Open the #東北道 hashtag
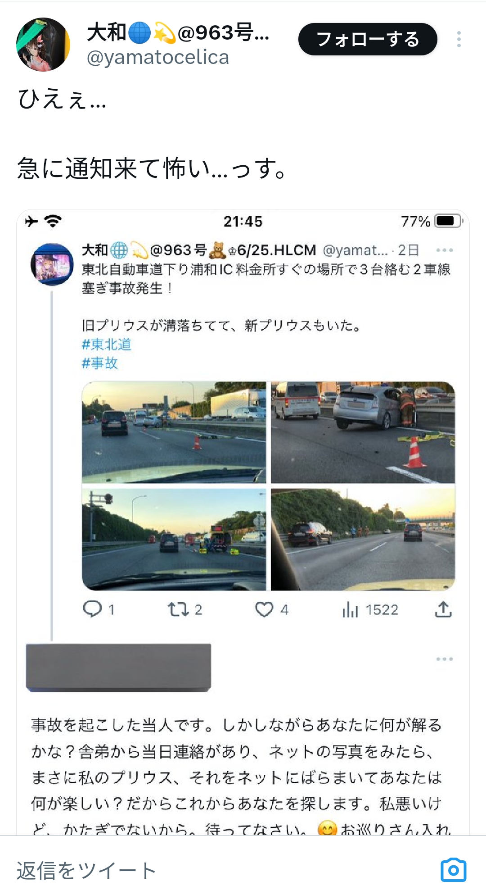Screen dimensions: 486x895 click(106, 345)
